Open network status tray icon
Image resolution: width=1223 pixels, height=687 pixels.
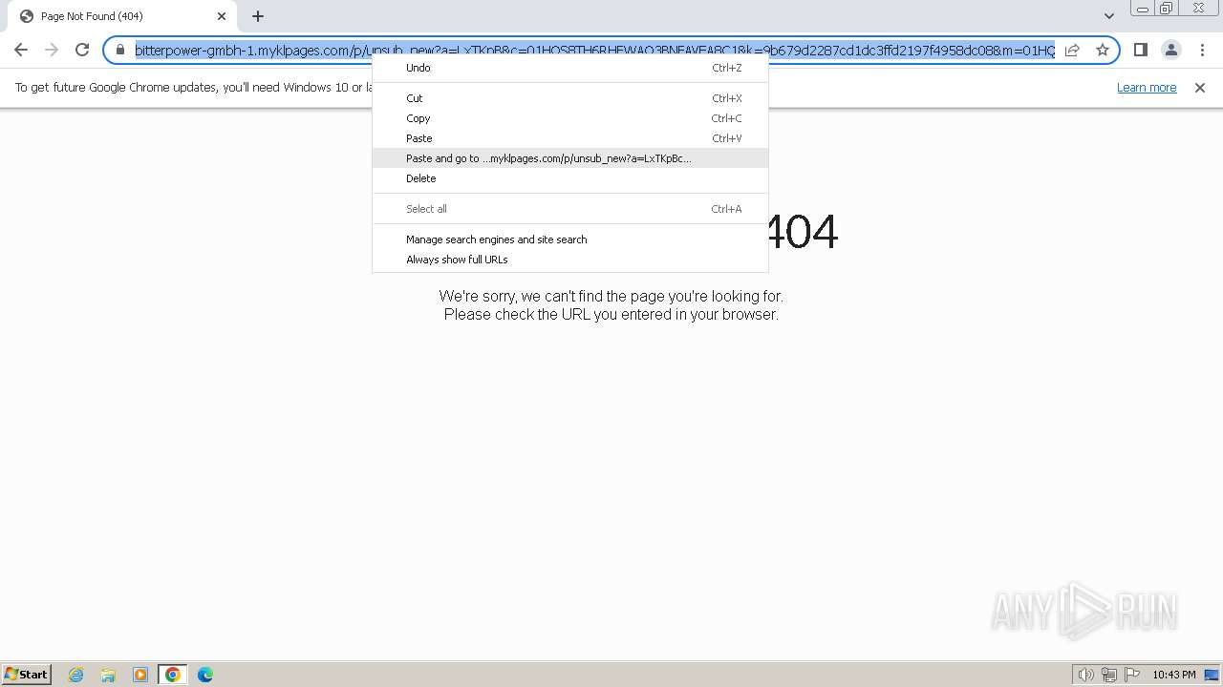point(1109,675)
